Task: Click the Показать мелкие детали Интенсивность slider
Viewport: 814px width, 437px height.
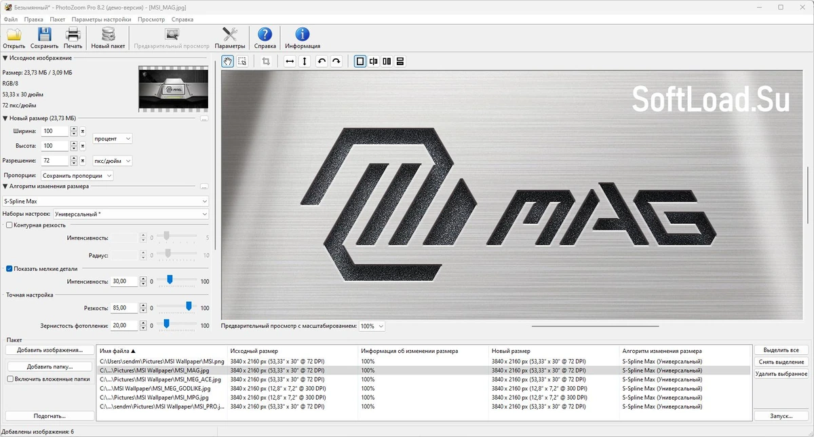Action: (x=176, y=280)
